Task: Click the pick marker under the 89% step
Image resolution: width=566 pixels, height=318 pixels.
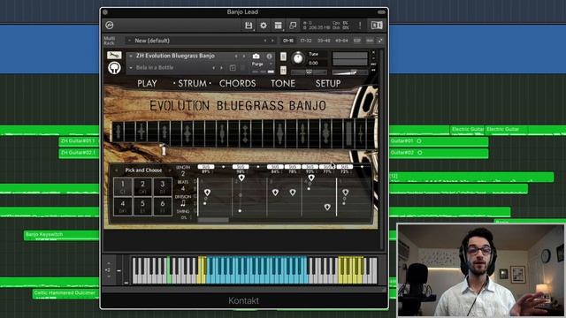Action: (207, 193)
